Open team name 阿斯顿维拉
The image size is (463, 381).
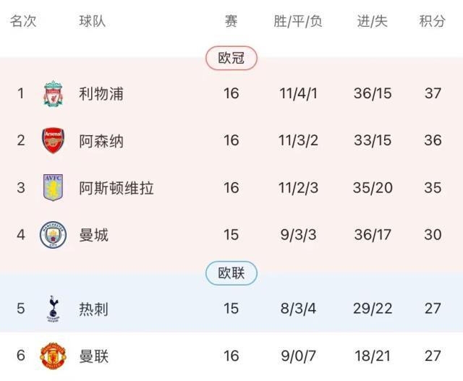[116, 188]
